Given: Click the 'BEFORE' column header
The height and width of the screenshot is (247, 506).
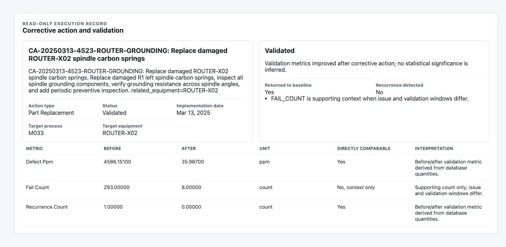Looking at the screenshot, I should 112,149.
